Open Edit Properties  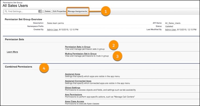(x=59, y=11)
